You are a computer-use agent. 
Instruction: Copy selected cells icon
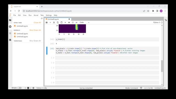[58, 23]
